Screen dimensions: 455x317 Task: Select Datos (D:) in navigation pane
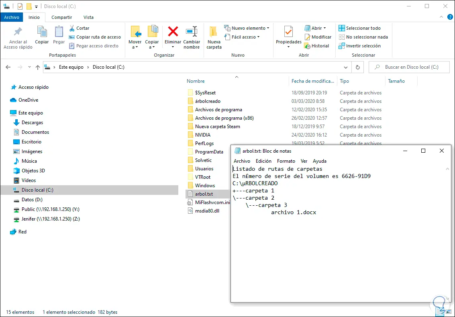click(32, 200)
